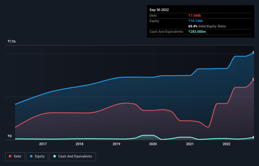Select the Debt endpoint marker on chart

click(254, 79)
